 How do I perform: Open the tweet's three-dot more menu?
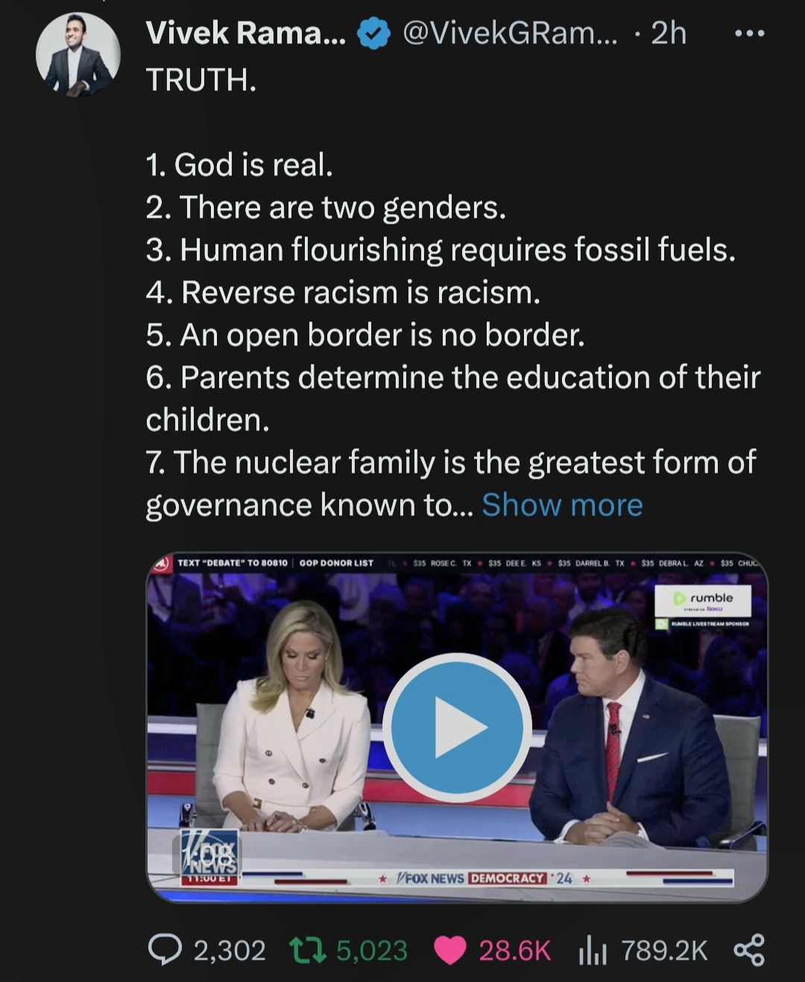click(x=749, y=34)
